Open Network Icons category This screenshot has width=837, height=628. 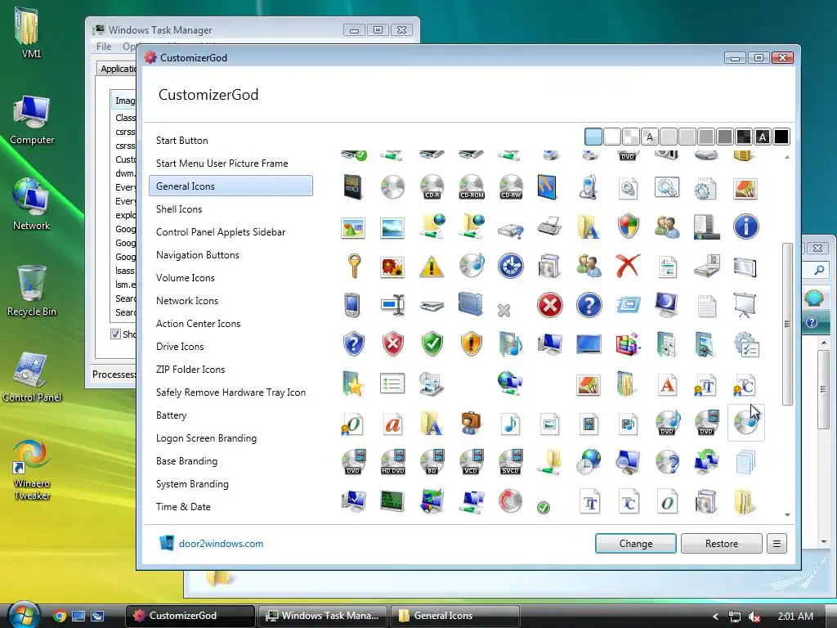(187, 301)
